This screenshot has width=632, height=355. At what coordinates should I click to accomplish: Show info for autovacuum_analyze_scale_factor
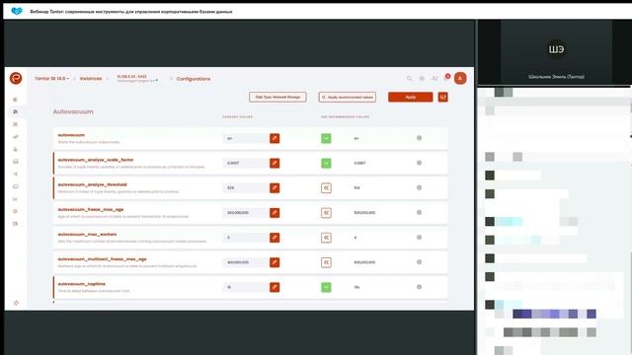click(419, 163)
